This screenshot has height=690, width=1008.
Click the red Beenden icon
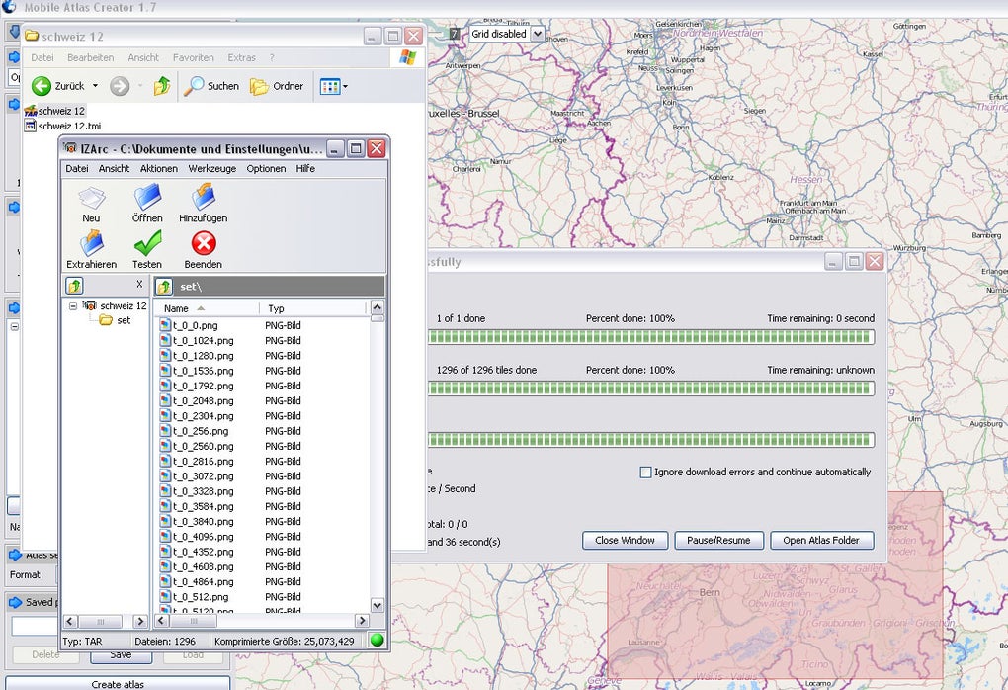pos(203,243)
